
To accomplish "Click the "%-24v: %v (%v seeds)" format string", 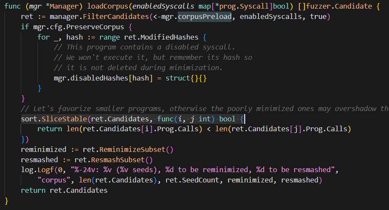I will click(x=115, y=170).
